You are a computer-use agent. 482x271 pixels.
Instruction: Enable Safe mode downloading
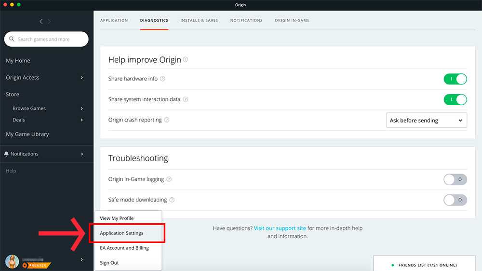(x=455, y=200)
